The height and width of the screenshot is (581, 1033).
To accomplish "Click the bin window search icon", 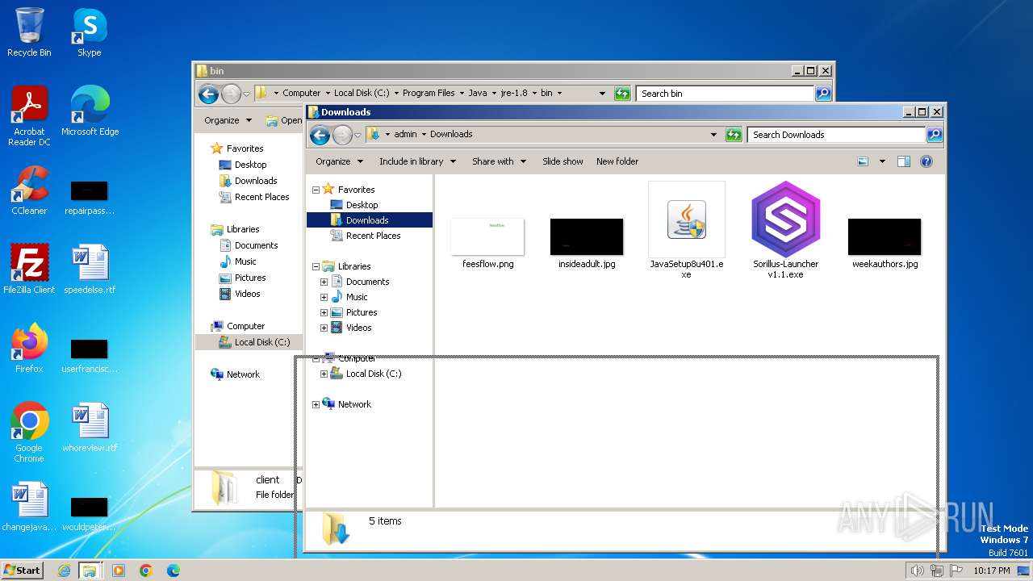I will coord(822,94).
